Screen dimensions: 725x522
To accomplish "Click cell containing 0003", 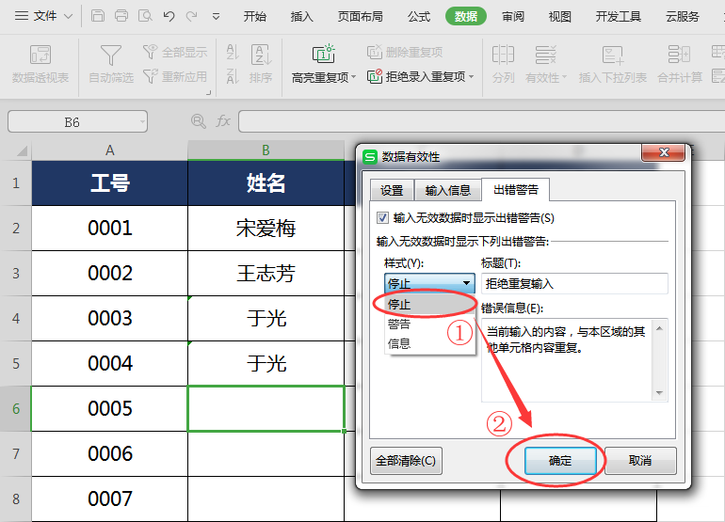I will point(109,319).
